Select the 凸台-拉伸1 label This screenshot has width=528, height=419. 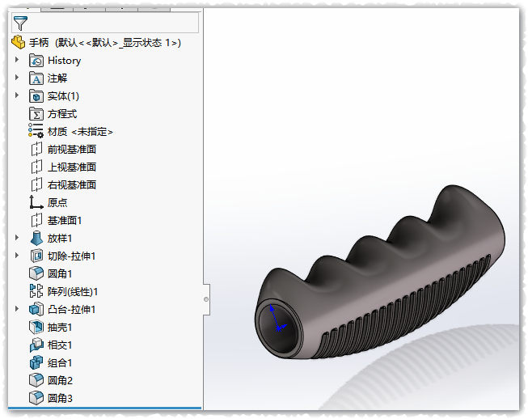point(71,310)
